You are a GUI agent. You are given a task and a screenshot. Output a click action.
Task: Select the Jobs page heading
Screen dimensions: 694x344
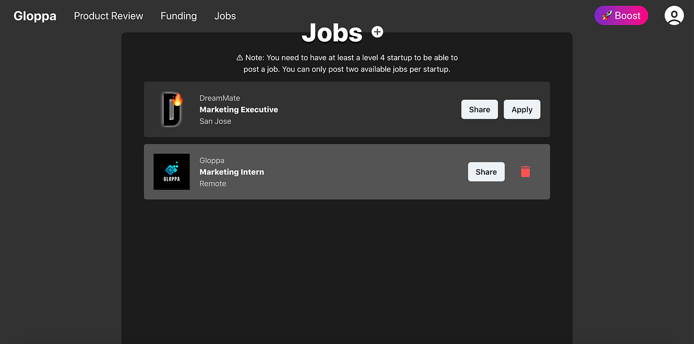[x=333, y=33]
